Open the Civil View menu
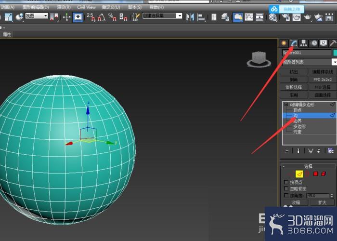 click(x=86, y=7)
